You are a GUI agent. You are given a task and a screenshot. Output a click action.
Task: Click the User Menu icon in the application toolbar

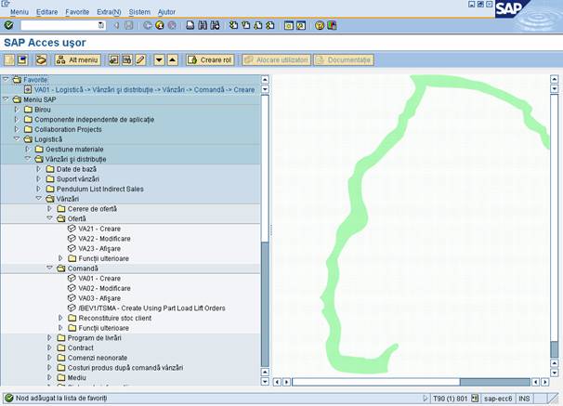pos(9,60)
